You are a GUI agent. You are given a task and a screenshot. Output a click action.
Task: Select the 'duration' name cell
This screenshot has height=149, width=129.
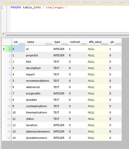pos(39,125)
